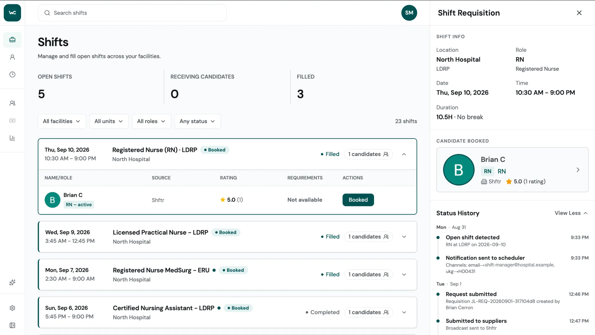Viewport: 595px width, 335px height.
Task: Focus the Search shifts field
Action: pyautogui.click(x=132, y=13)
